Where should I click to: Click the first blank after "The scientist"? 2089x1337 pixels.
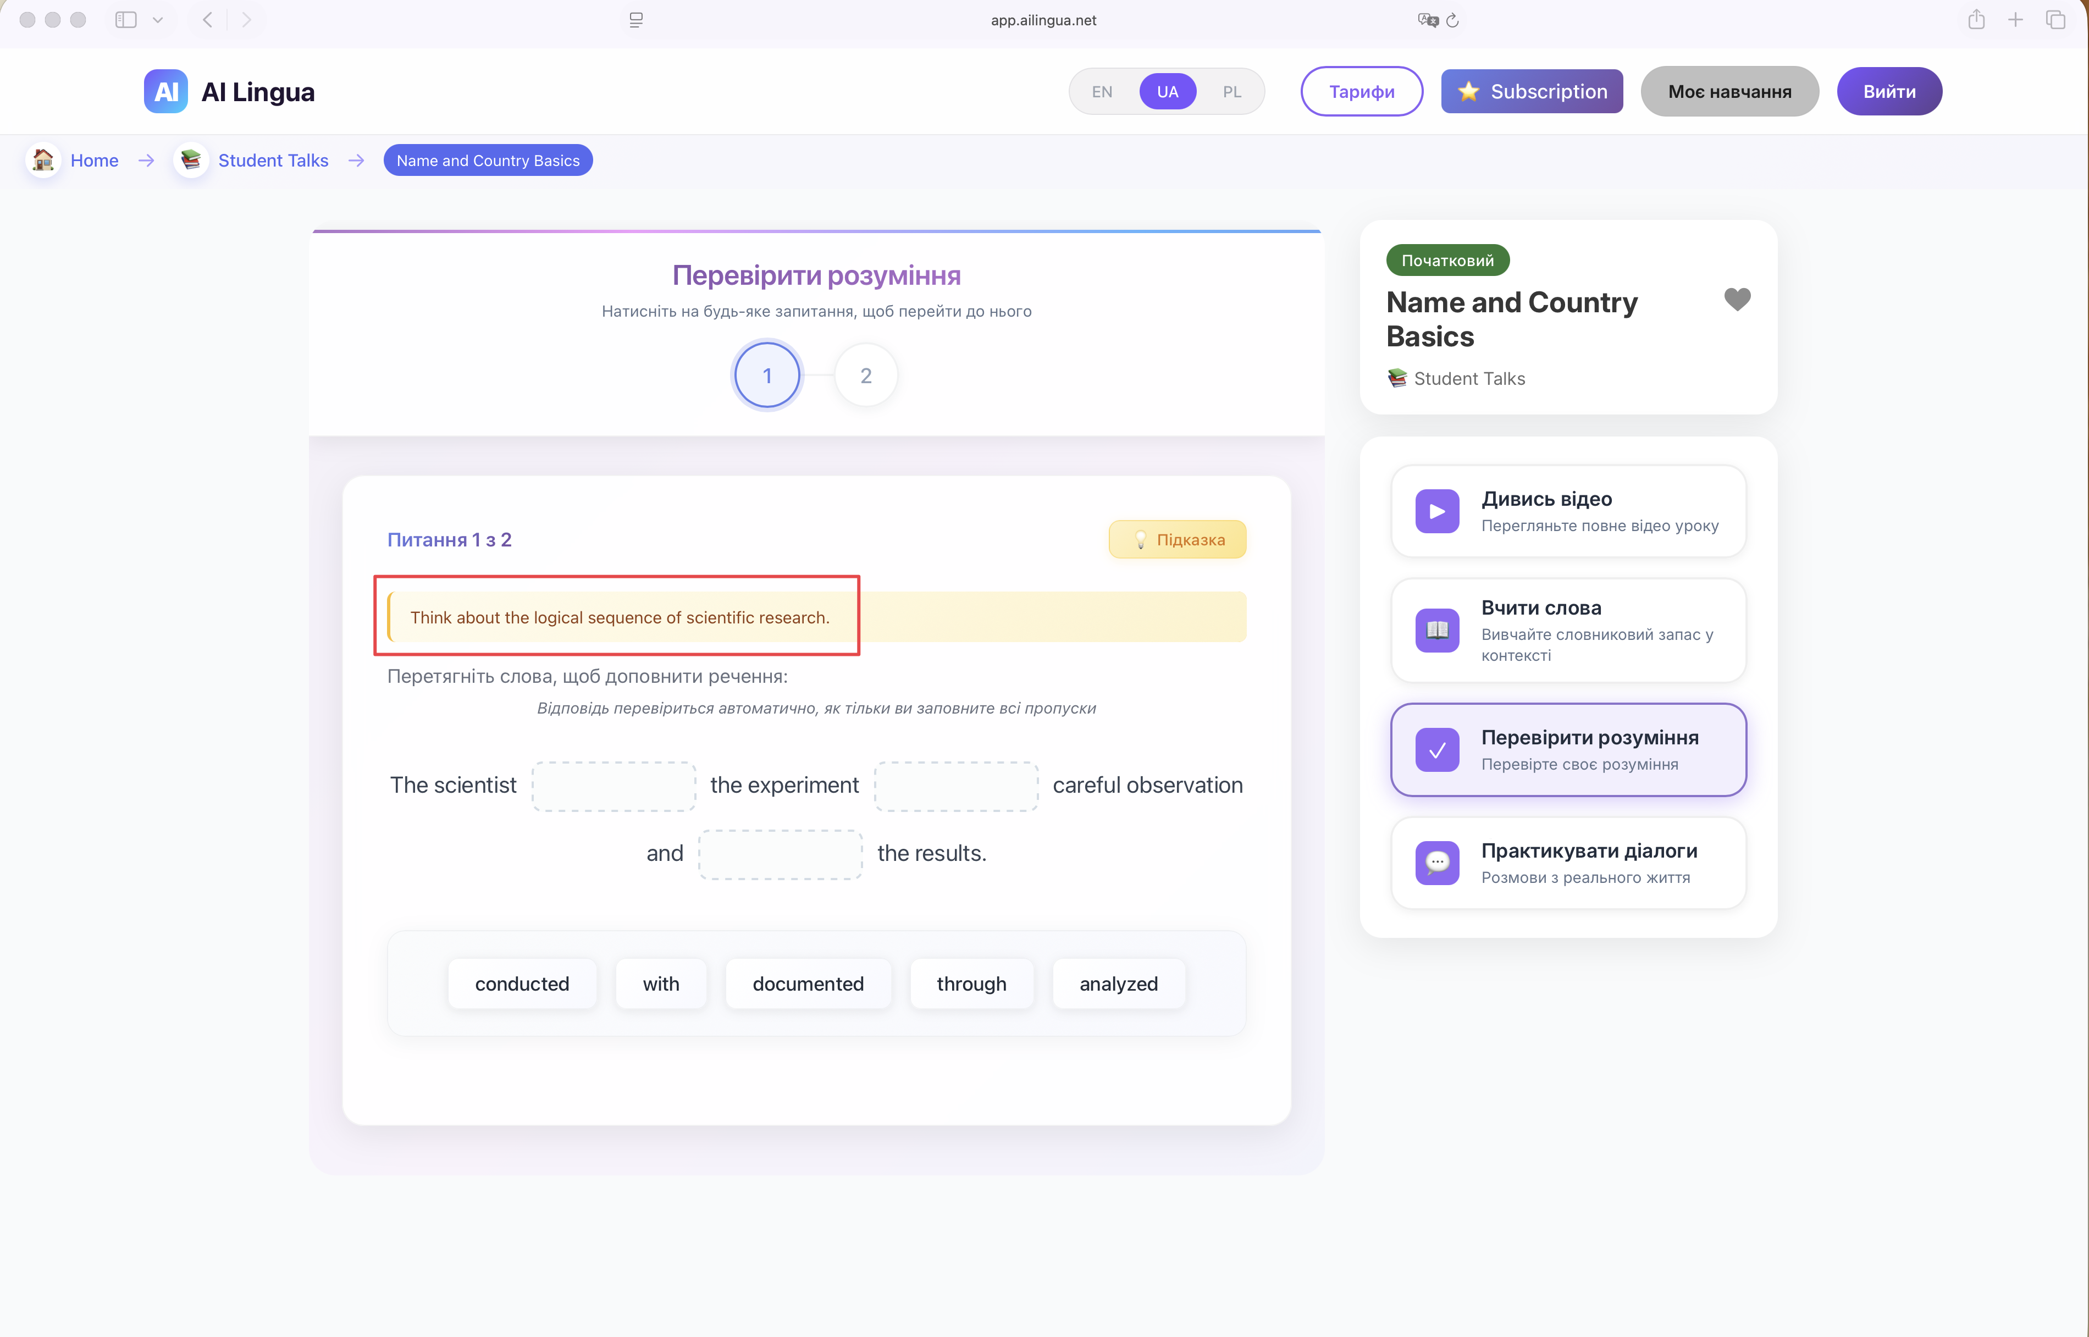point(614,786)
